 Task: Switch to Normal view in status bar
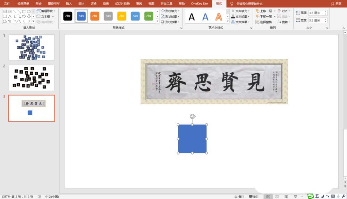[268, 197]
